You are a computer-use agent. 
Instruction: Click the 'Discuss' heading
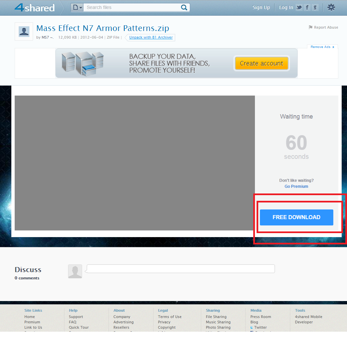tap(28, 270)
